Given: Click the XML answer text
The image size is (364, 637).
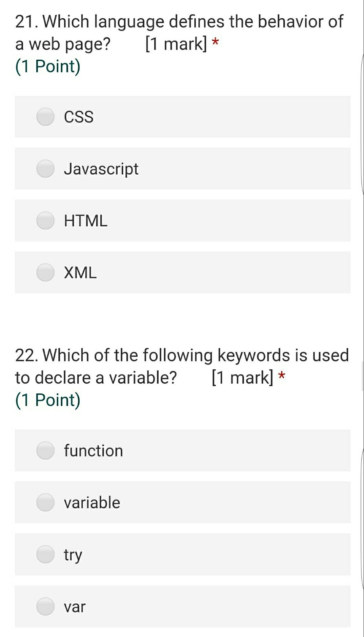Looking at the screenshot, I should [x=80, y=272].
